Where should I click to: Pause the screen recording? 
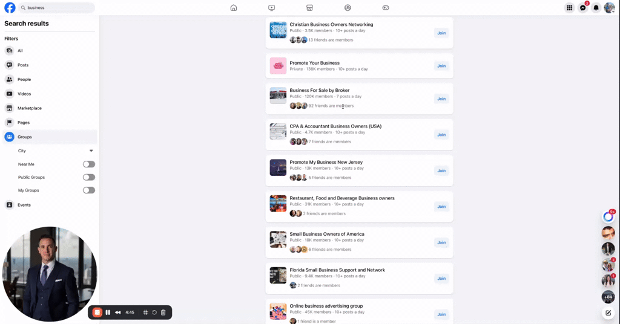(x=108, y=312)
